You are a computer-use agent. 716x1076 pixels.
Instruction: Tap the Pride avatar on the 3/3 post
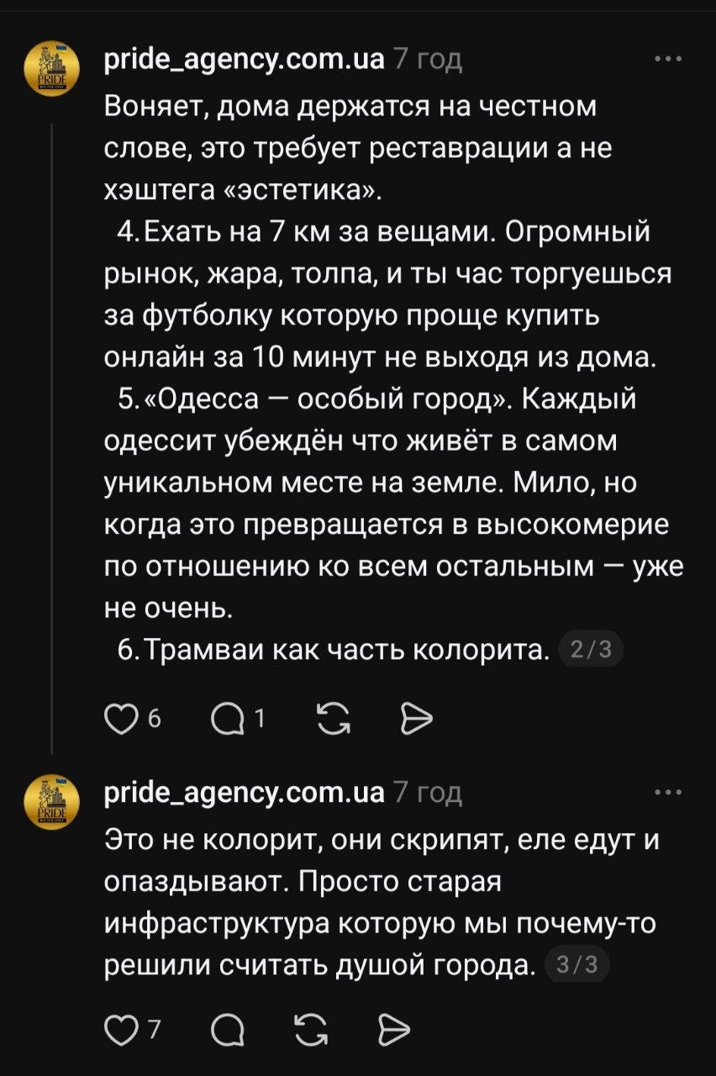(52, 801)
